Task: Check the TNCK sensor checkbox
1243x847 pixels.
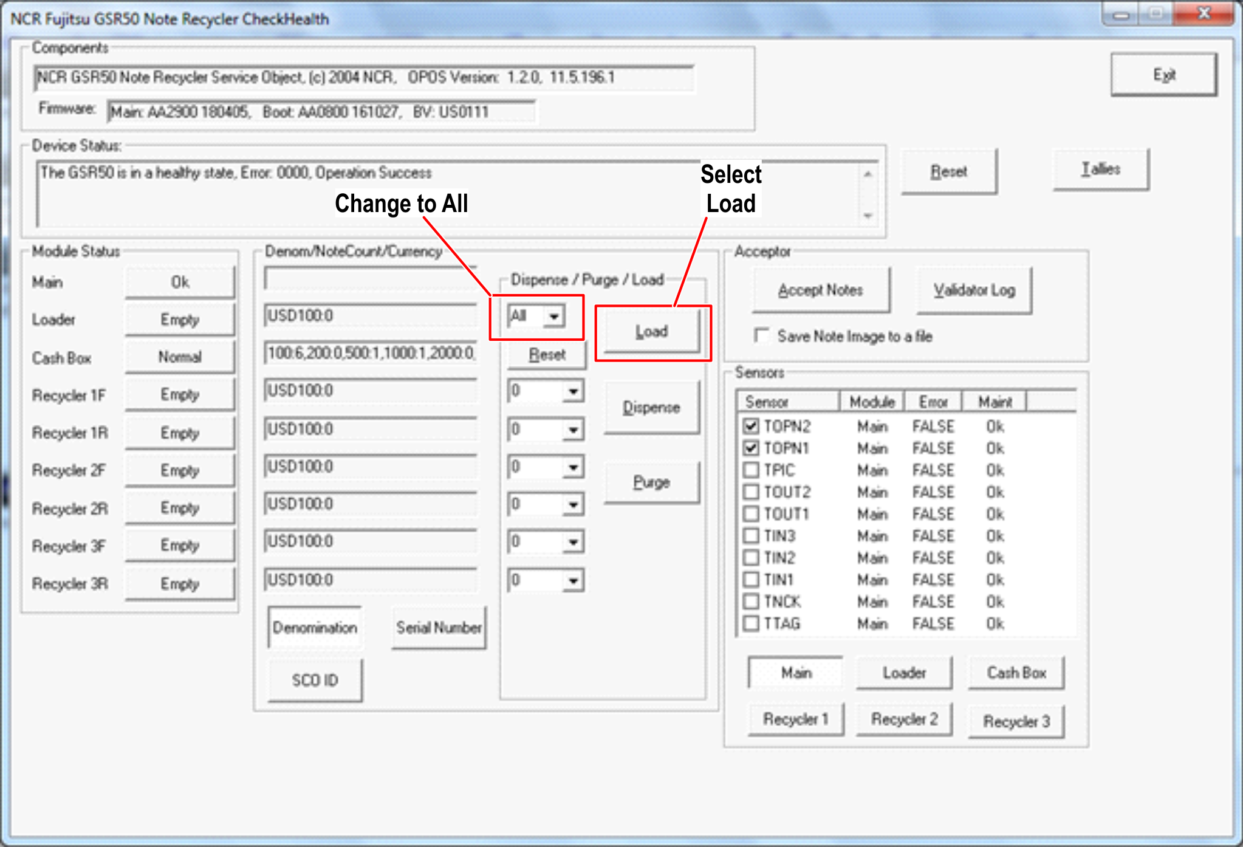Action: [752, 601]
